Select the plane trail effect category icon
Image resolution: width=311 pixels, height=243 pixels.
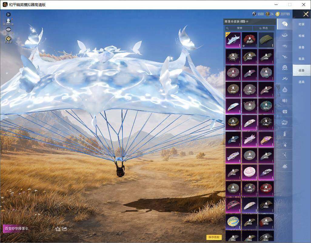[285, 79]
